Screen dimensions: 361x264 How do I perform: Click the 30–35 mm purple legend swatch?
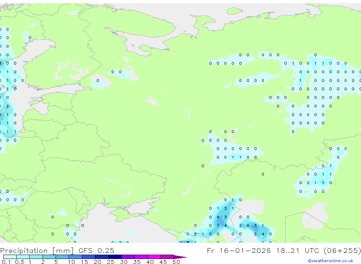(128, 257)
